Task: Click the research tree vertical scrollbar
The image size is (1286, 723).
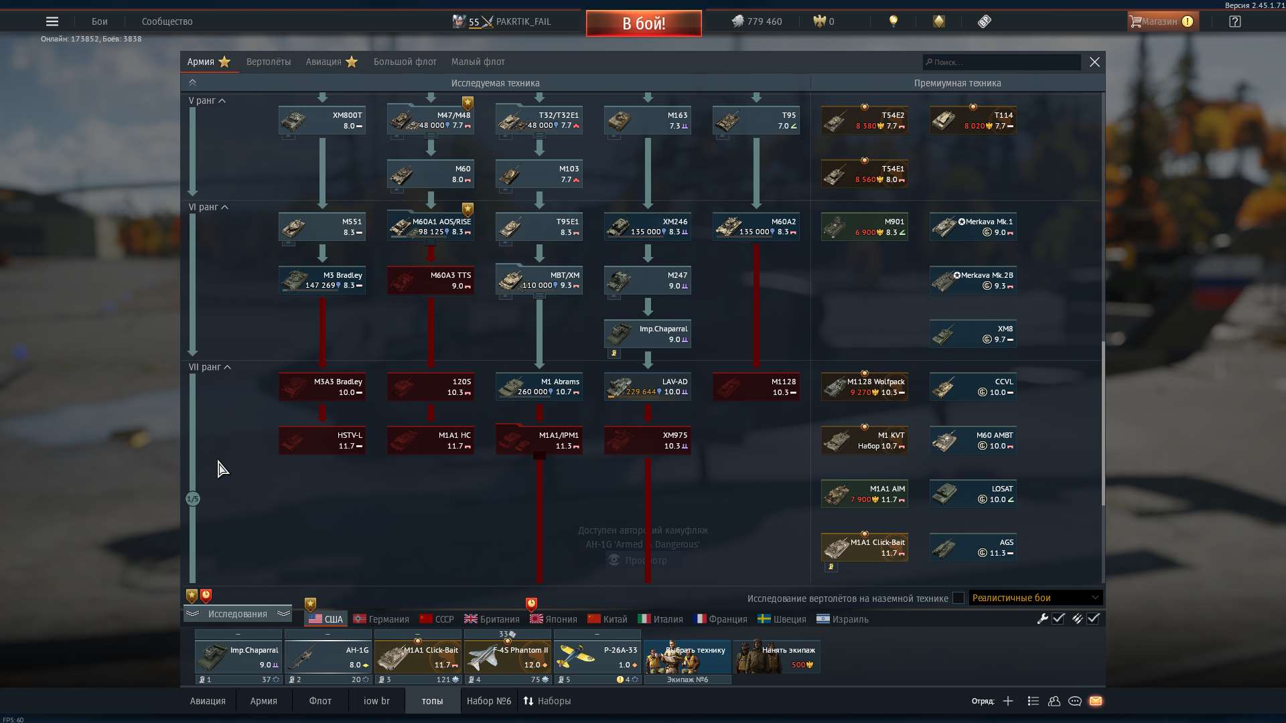Action: click(x=1102, y=423)
